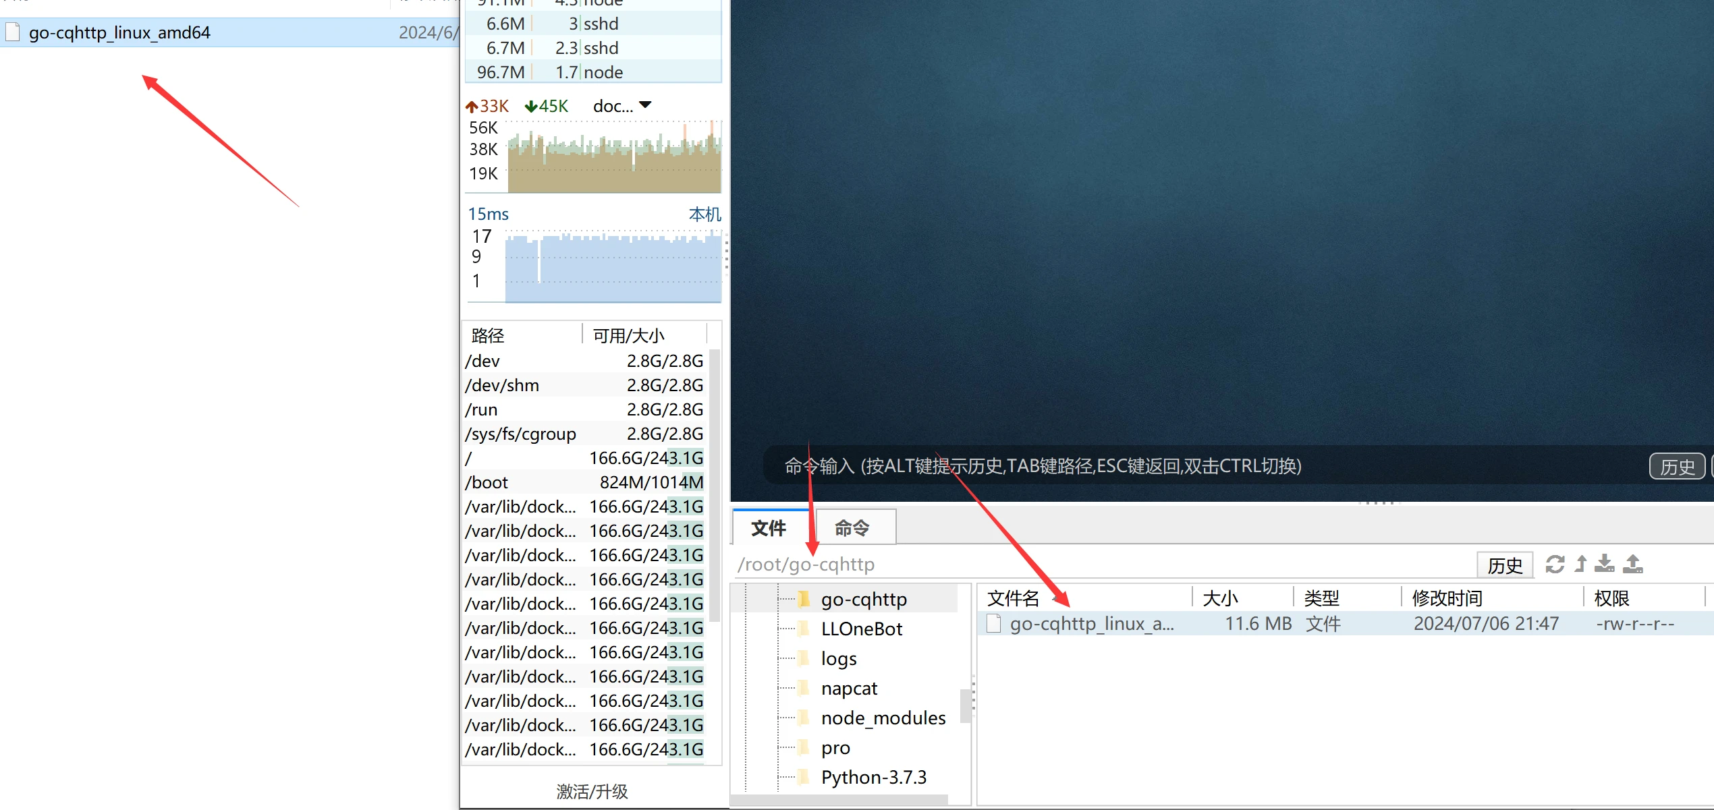Screen dimensions: 1714x810
Task: Select the /sys/fs/cgroup disk row
Action: click(x=584, y=434)
